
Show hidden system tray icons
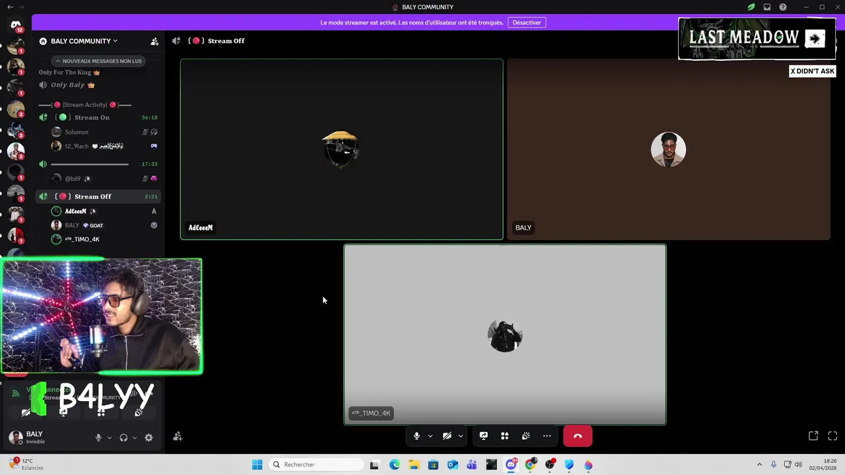coord(759,464)
